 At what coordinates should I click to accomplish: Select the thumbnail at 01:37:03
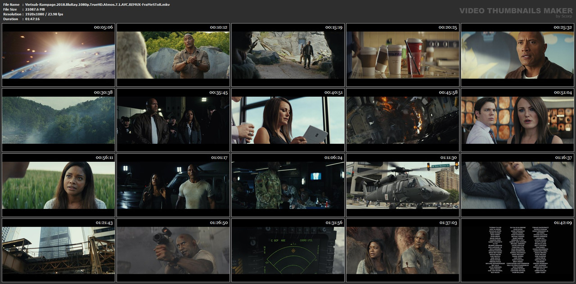pos(403,250)
